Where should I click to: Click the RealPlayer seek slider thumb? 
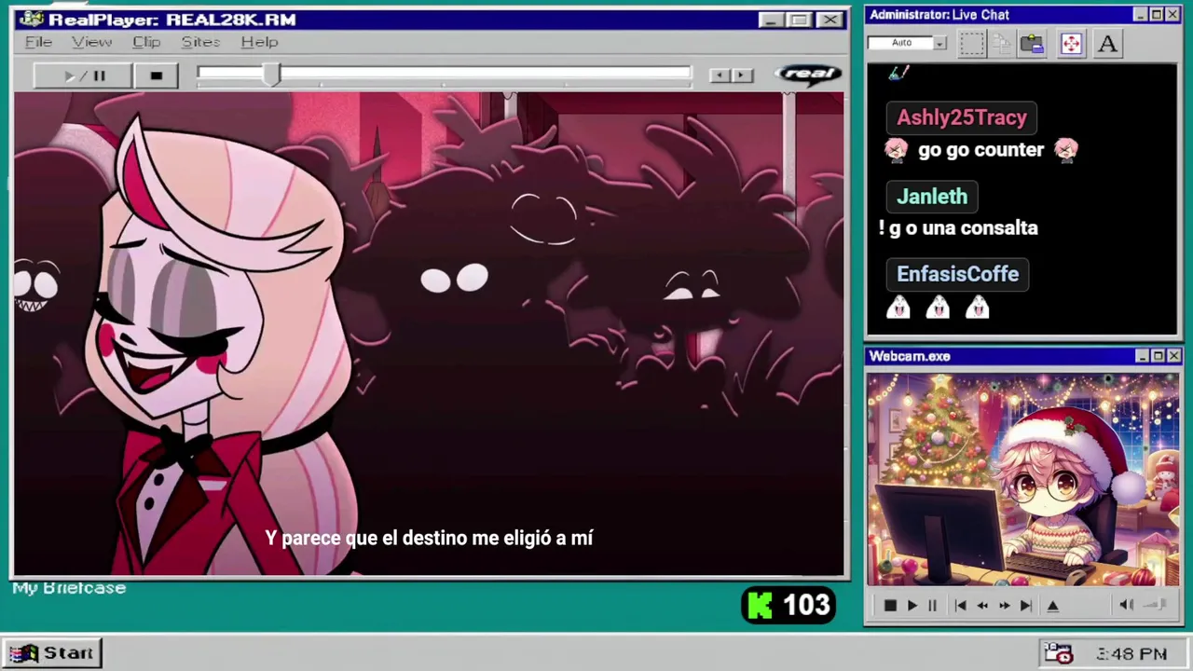271,75
